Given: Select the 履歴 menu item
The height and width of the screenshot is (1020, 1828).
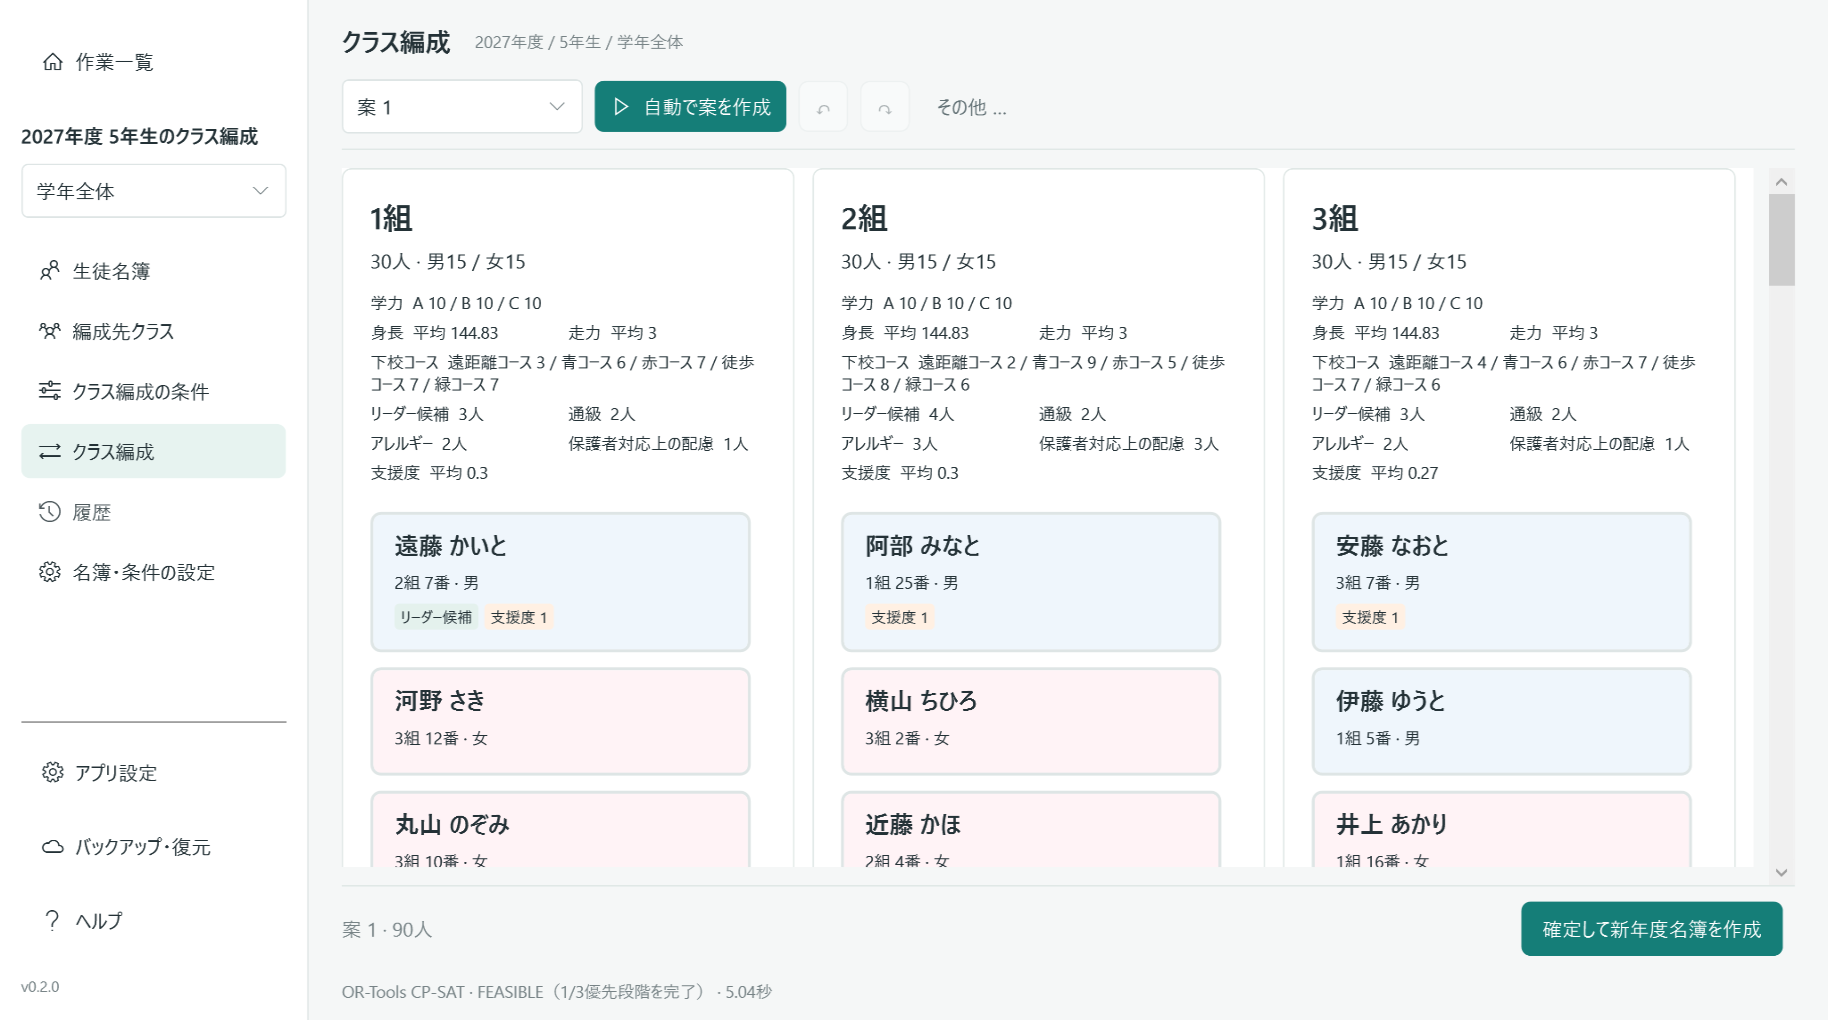Looking at the screenshot, I should (154, 512).
